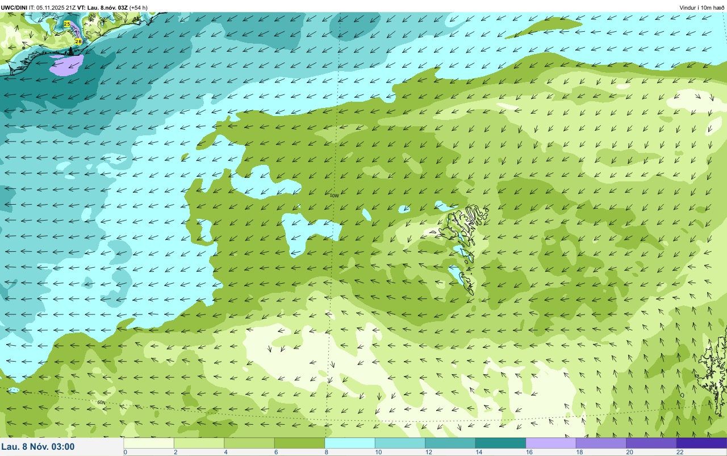Click the lavender high-wind patch off Iceland

(66, 64)
